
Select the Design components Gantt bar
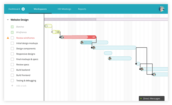point(114,48)
